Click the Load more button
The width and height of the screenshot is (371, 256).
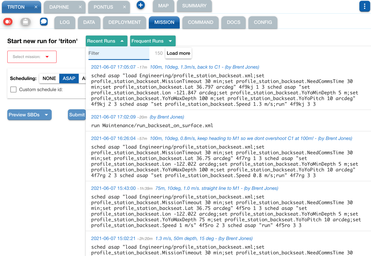178,53
